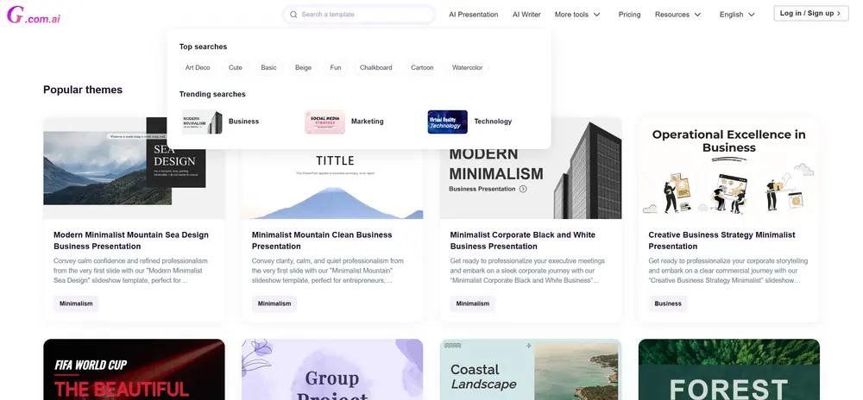This screenshot has height=400, width=863.
Task: Click the Marketing trending search label
Action: point(367,122)
